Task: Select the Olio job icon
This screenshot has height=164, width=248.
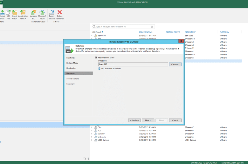Action: coord(96,127)
